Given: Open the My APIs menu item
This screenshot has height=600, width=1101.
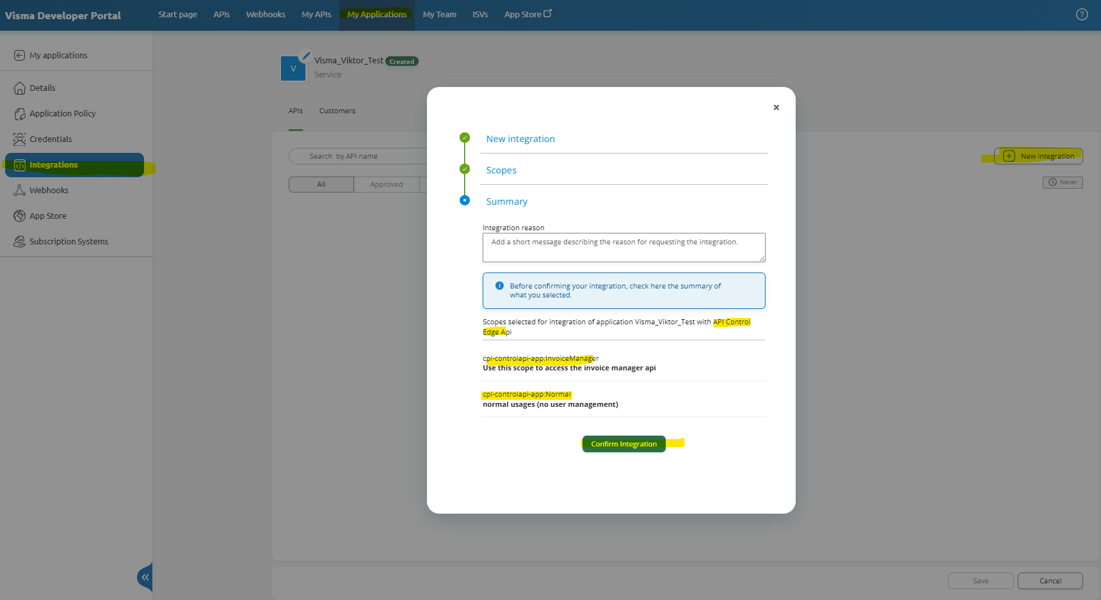Looking at the screenshot, I should (316, 15).
